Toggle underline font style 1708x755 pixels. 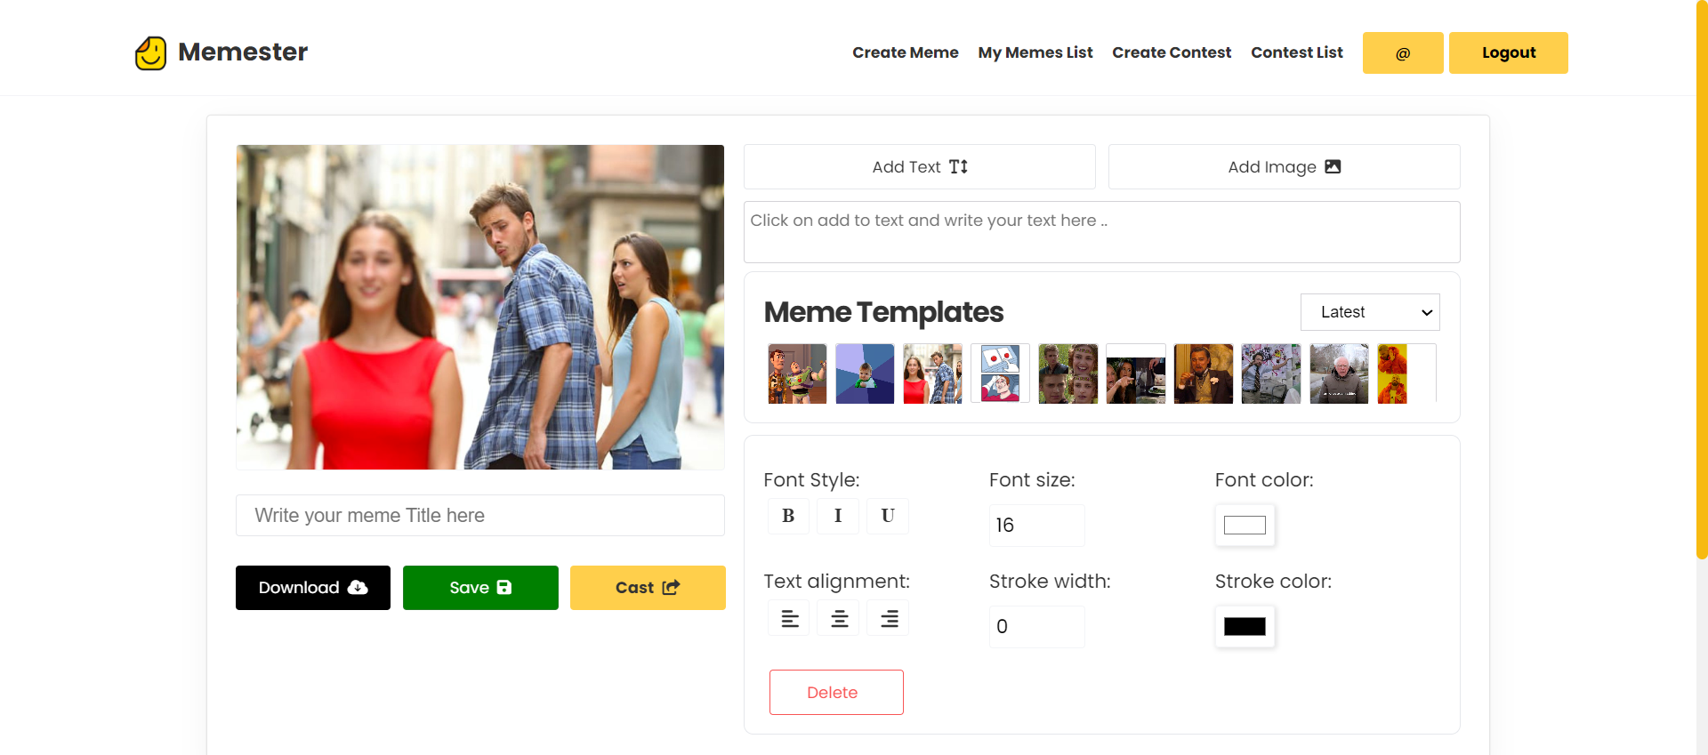(x=888, y=516)
